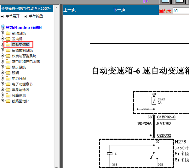Click 菜单折叠 to collapse menu

click(x=36, y=16)
